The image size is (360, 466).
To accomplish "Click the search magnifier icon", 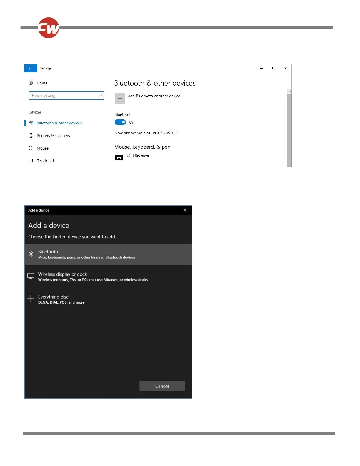I will pyautogui.click(x=100, y=96).
